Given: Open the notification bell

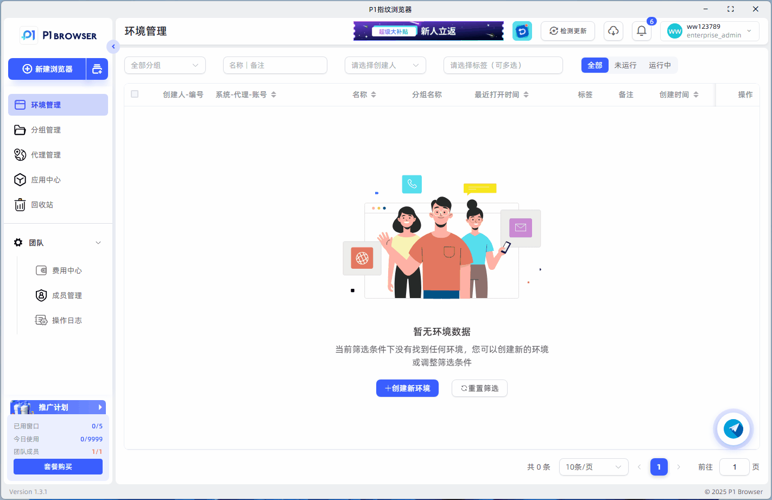Looking at the screenshot, I should [641, 31].
